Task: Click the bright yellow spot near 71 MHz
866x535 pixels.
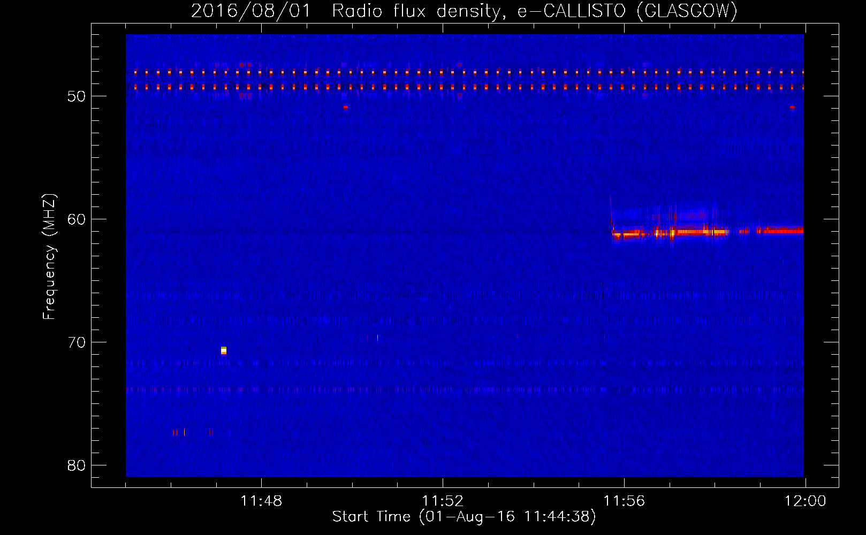Action: pos(224,350)
